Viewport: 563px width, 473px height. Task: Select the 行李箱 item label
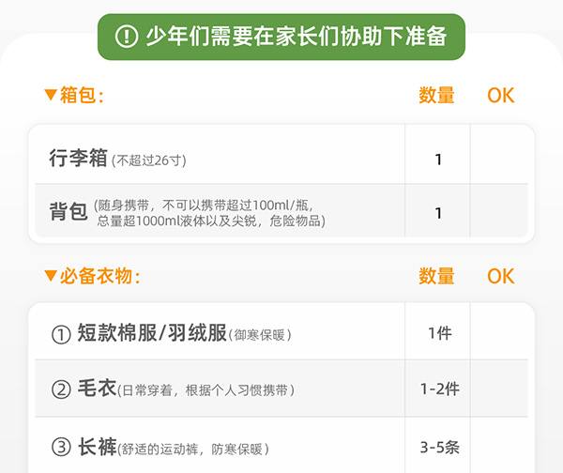(78, 159)
